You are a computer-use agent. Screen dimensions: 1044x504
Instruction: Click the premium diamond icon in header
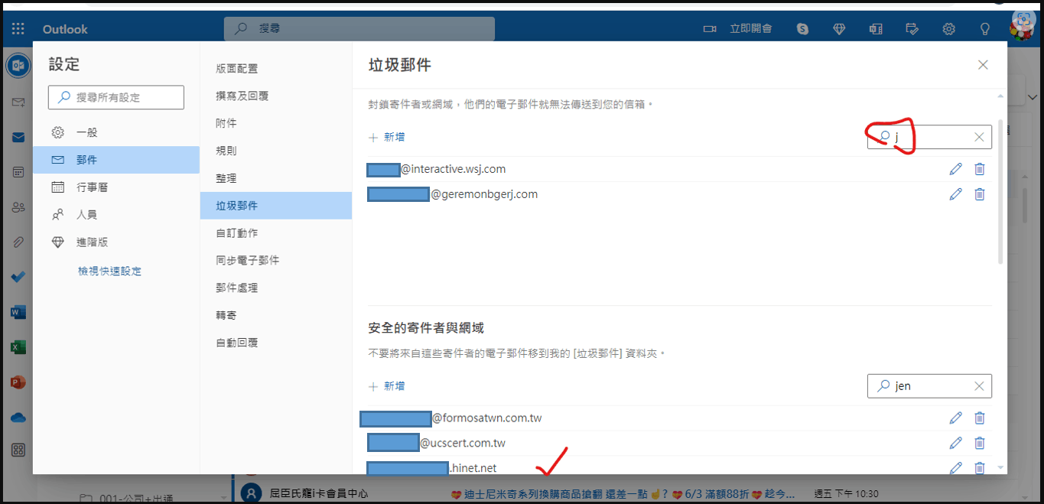coord(839,28)
